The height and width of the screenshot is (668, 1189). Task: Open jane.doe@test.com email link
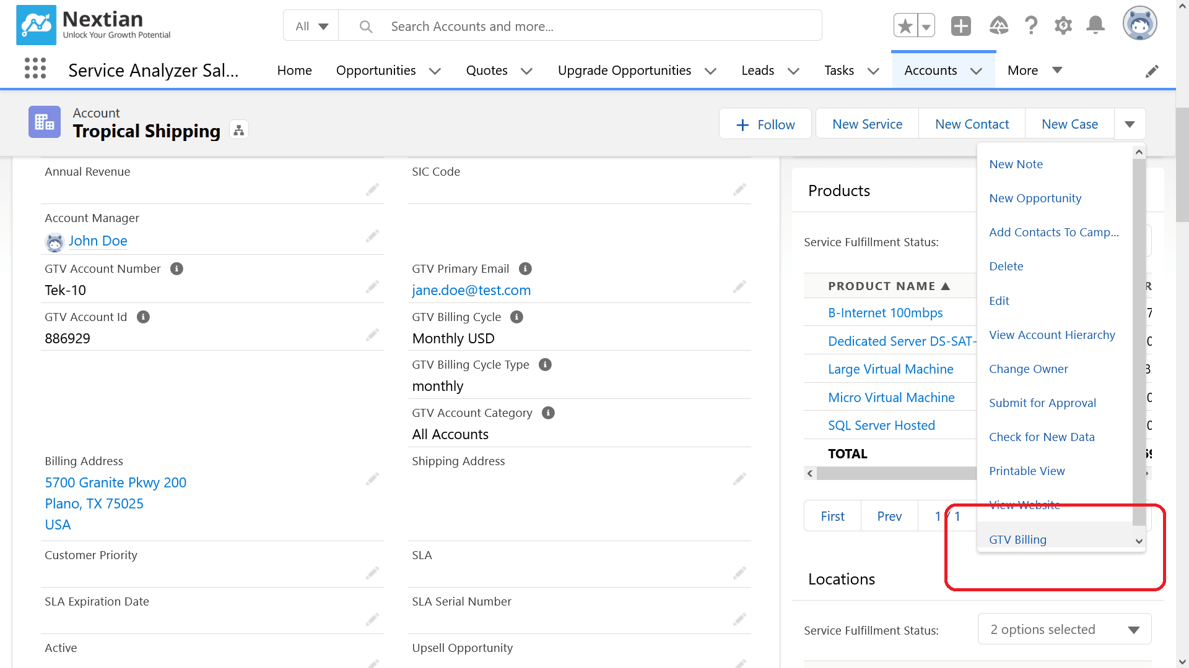click(x=471, y=290)
